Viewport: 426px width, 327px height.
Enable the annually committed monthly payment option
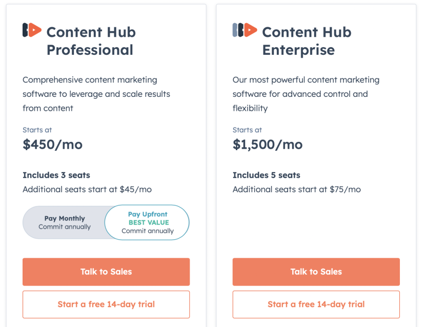(x=65, y=222)
